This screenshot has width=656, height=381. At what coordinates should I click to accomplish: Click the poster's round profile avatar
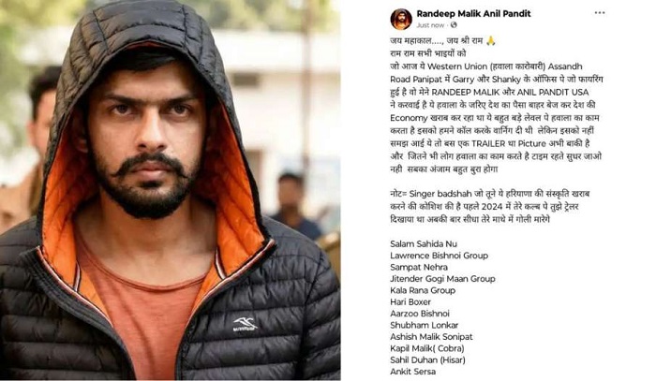click(x=401, y=20)
